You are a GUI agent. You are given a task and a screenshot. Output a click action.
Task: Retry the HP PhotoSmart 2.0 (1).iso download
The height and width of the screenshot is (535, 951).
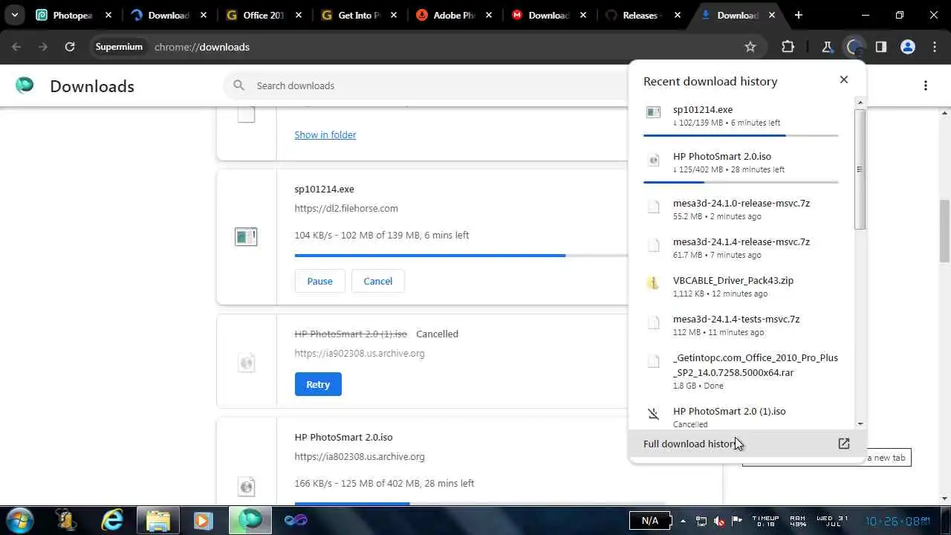[x=318, y=384]
